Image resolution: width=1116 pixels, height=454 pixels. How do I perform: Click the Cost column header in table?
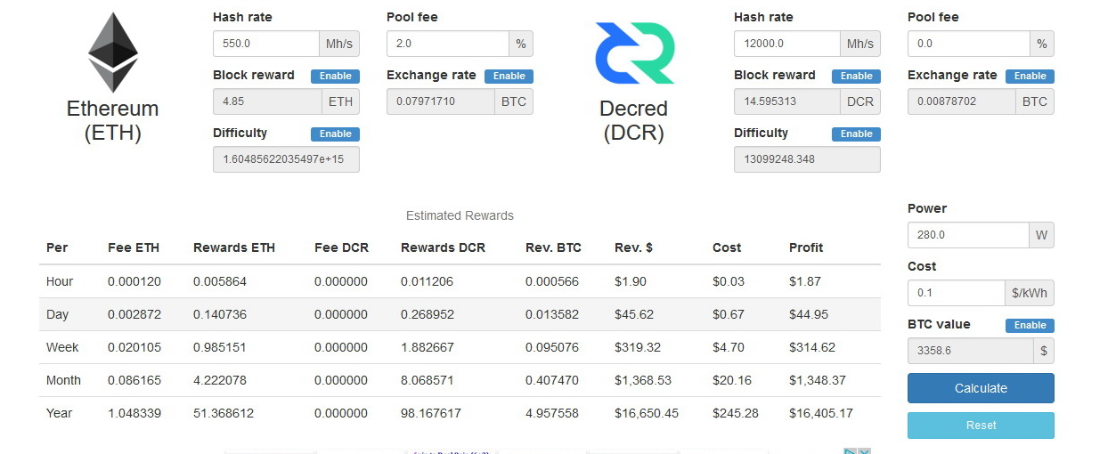727,247
